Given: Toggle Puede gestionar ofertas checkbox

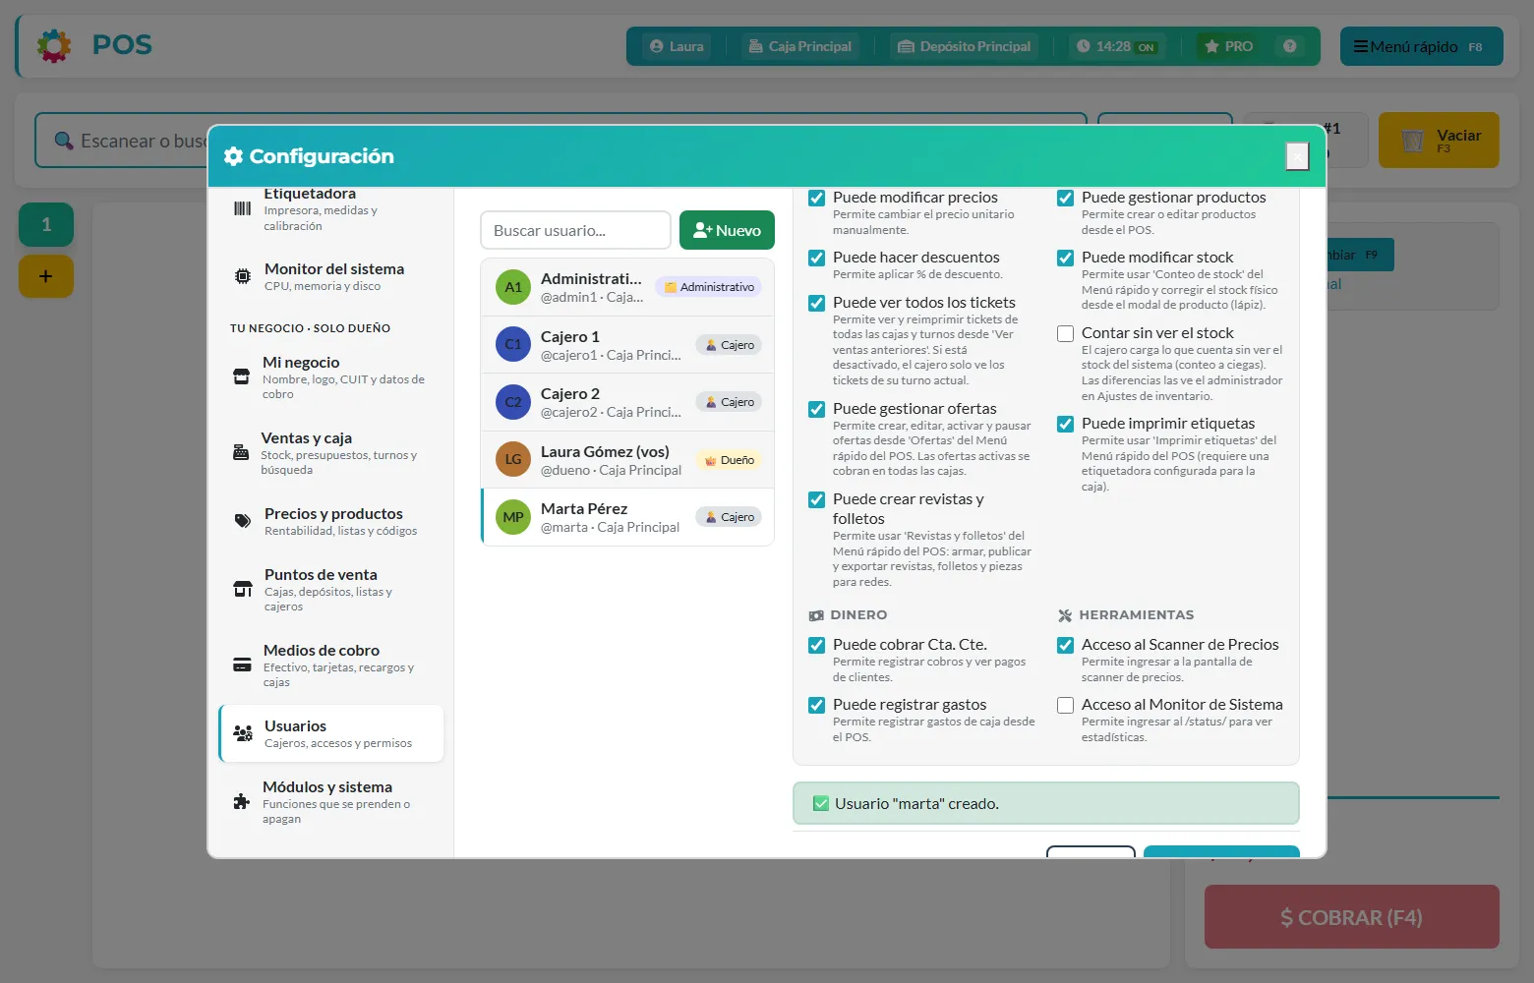Looking at the screenshot, I should click(x=816, y=409).
